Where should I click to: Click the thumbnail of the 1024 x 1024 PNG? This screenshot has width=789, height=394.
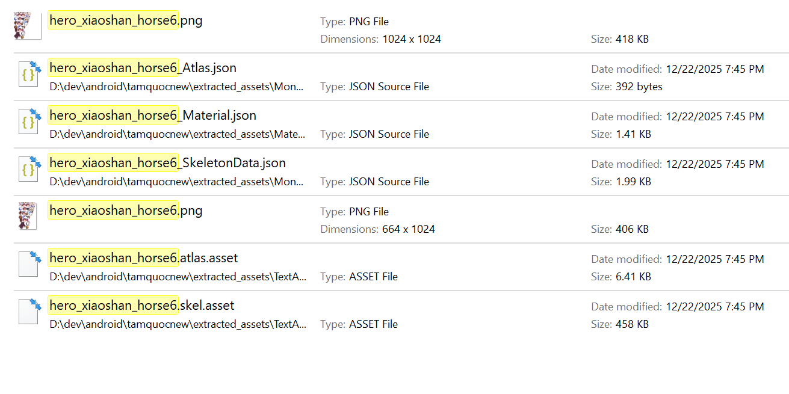pos(27,26)
